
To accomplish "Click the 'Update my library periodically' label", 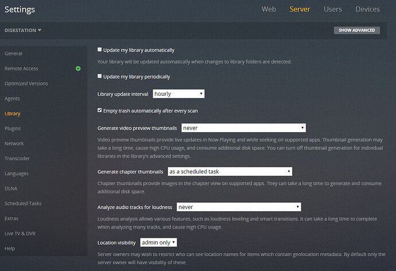I will [x=137, y=76].
